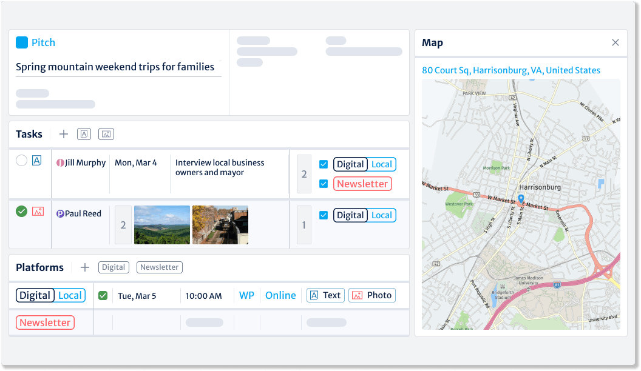Click the plus icon next to Tasks

64,134
